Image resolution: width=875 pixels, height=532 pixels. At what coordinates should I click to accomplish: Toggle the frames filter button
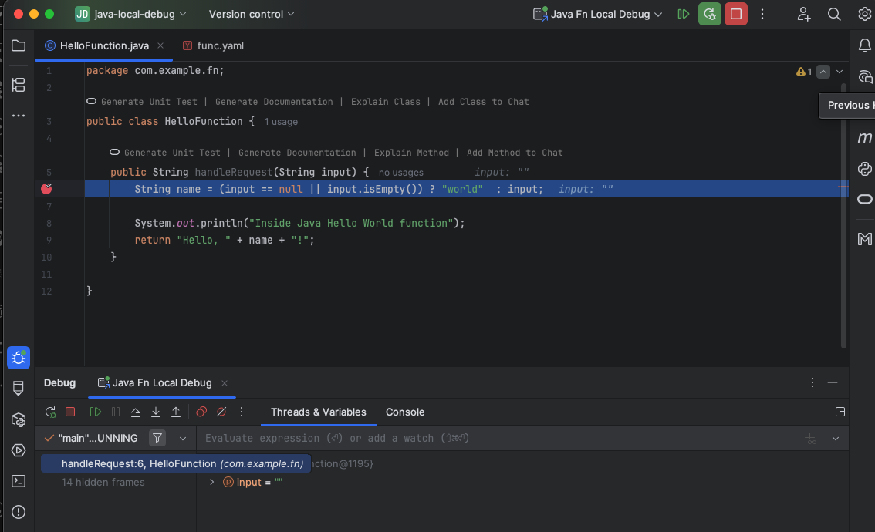pos(157,438)
